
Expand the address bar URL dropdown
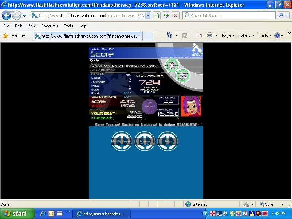(148, 16)
